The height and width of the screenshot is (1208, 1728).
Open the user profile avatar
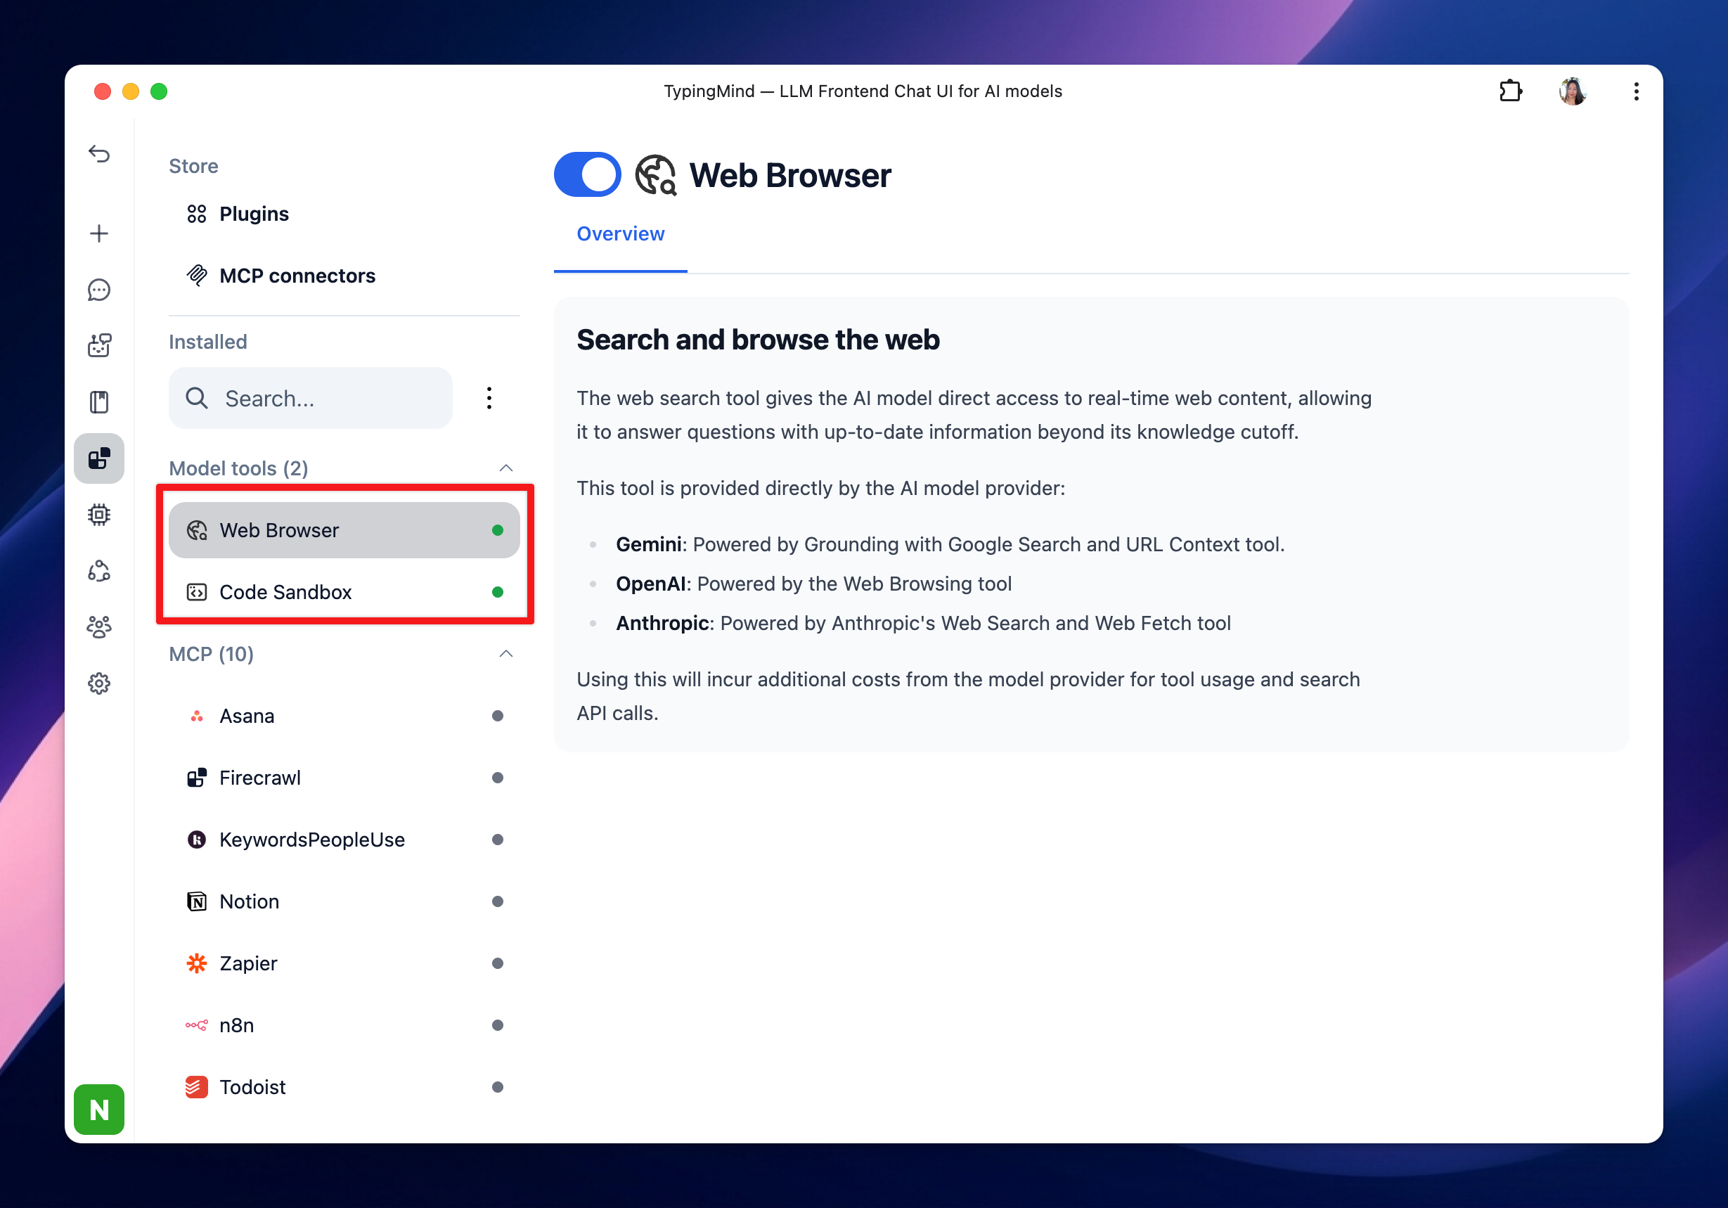click(x=1572, y=91)
